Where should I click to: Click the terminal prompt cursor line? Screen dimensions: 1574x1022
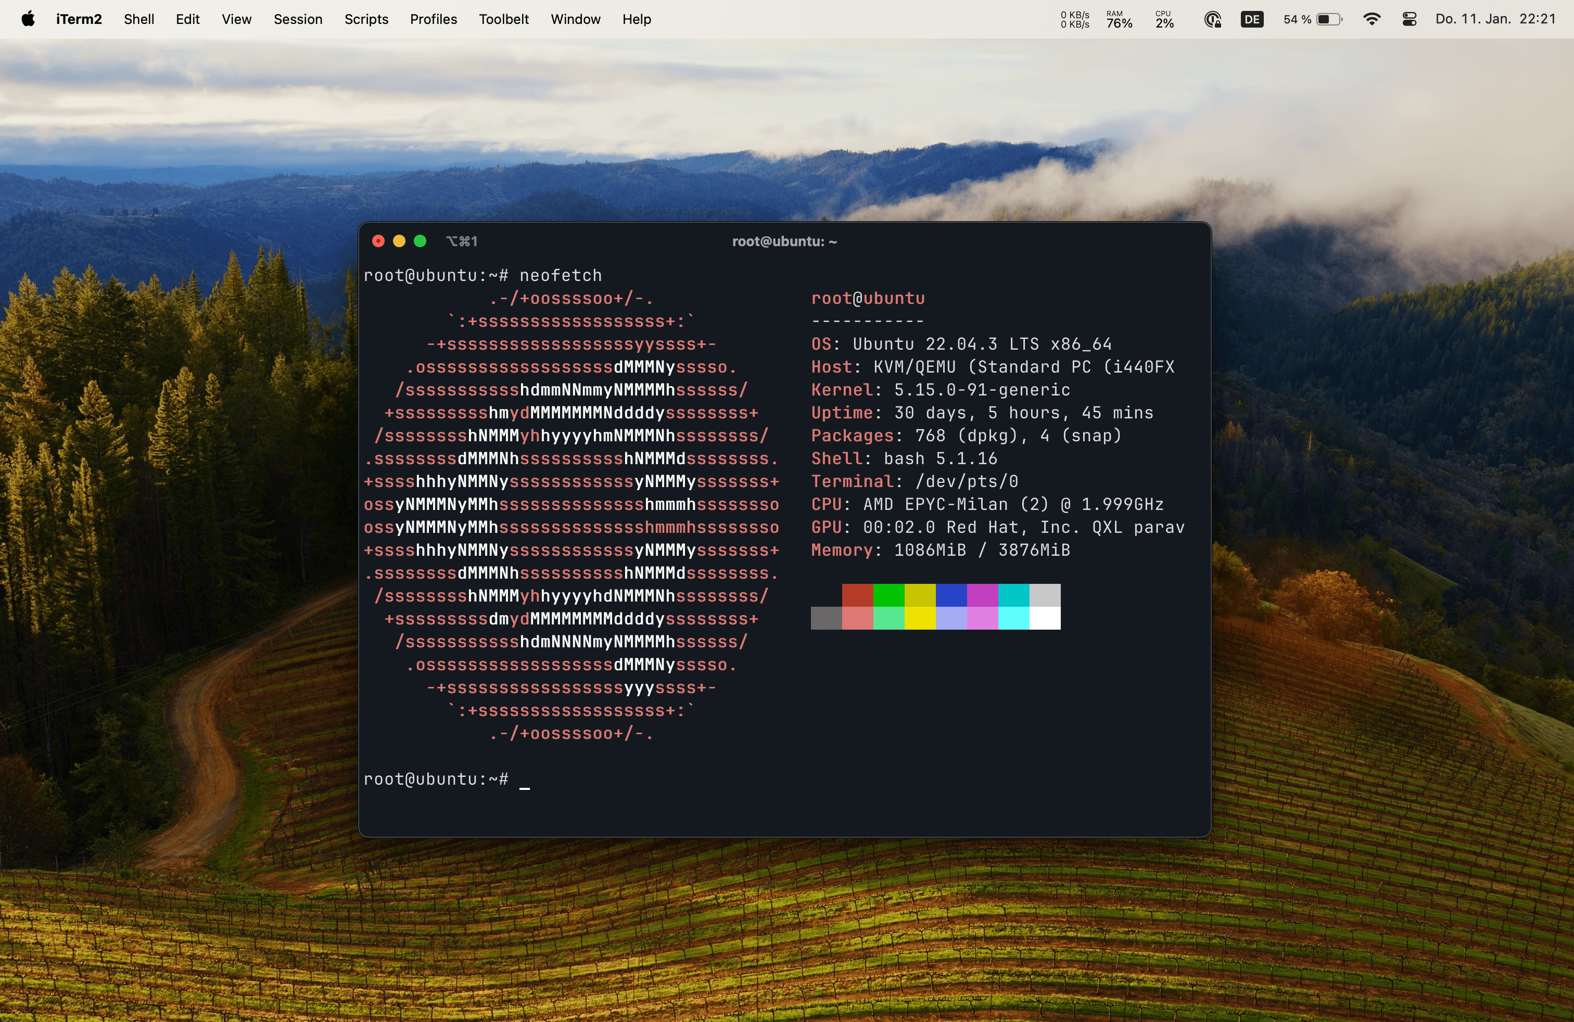coord(525,780)
